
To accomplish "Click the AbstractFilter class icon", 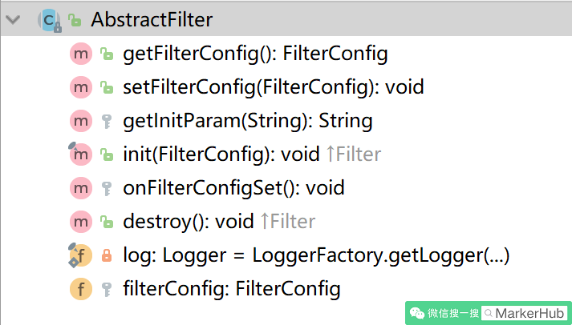I will [x=49, y=20].
